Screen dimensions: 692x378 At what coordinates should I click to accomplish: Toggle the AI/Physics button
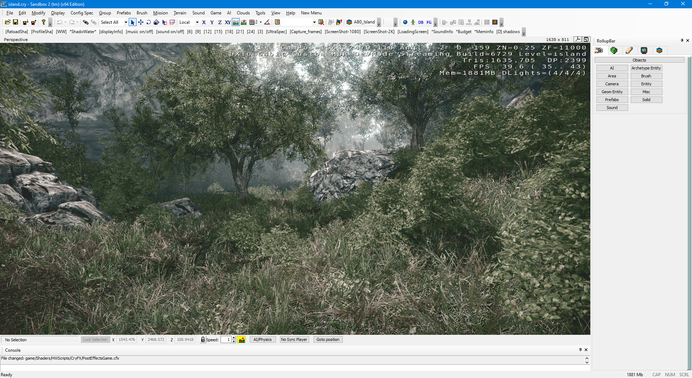tap(262, 339)
